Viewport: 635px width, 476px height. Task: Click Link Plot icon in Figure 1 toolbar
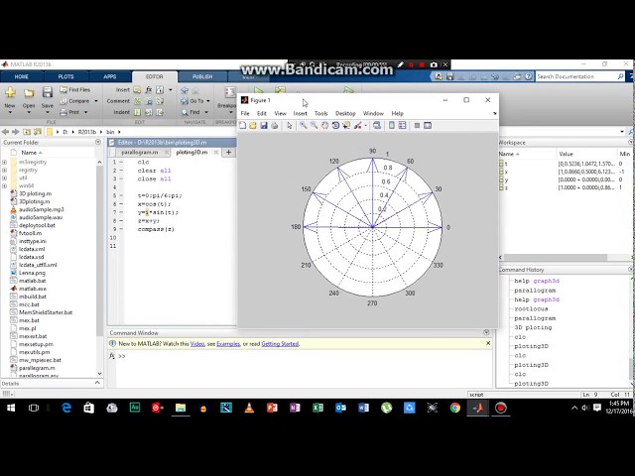pos(377,126)
